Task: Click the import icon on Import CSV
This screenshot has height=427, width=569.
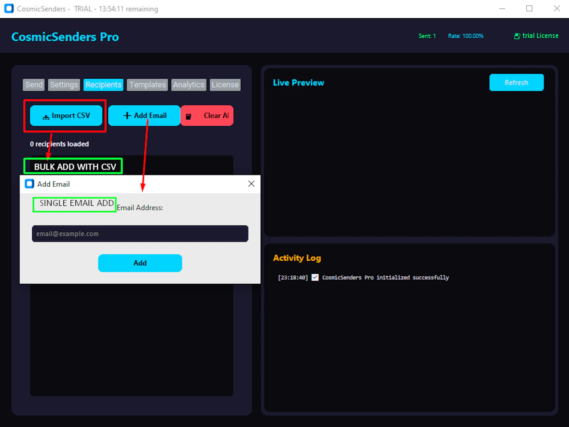Action: click(46, 117)
